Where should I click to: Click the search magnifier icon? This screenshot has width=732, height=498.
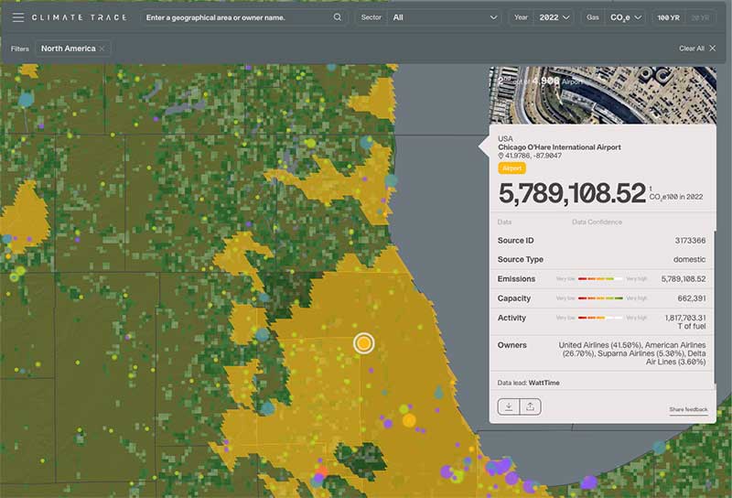tap(338, 17)
